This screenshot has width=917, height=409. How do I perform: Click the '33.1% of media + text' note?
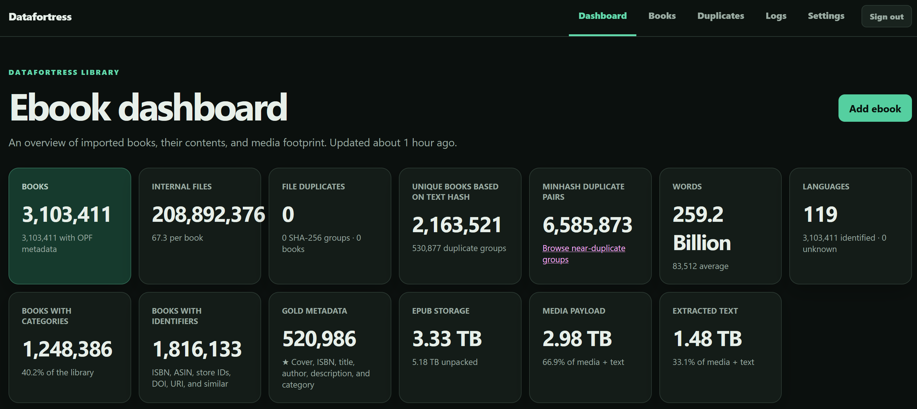click(713, 362)
